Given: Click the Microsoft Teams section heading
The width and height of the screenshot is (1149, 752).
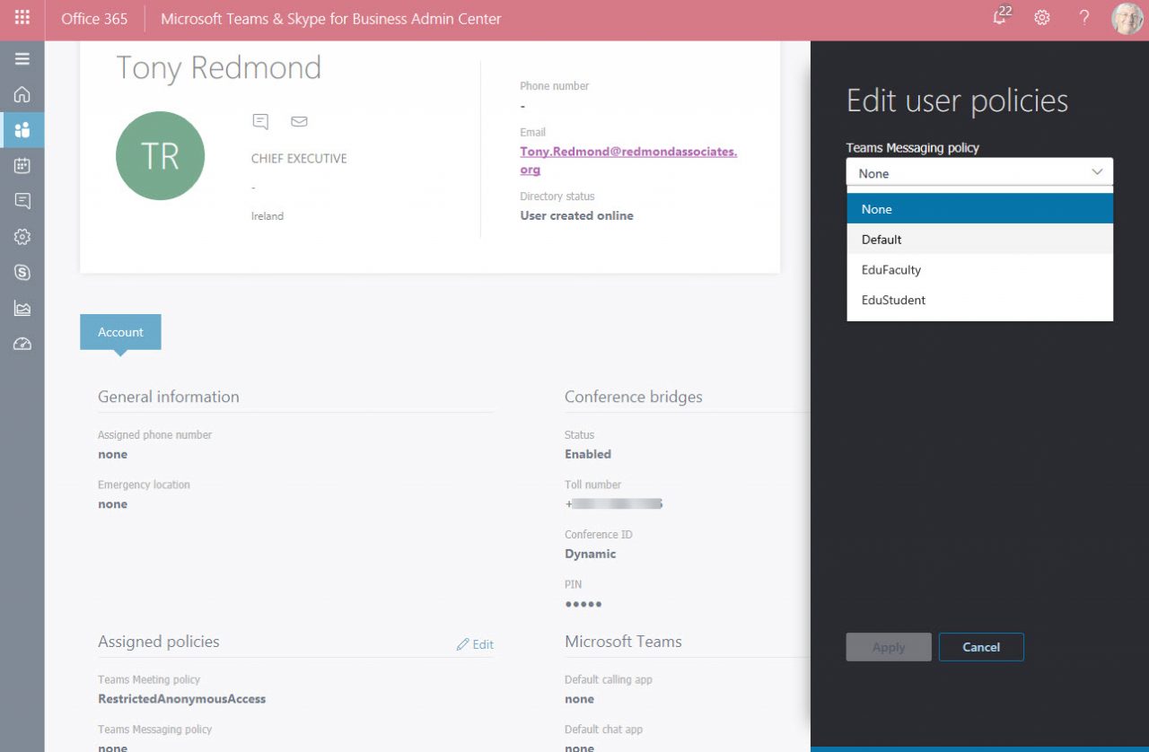Looking at the screenshot, I should (623, 642).
